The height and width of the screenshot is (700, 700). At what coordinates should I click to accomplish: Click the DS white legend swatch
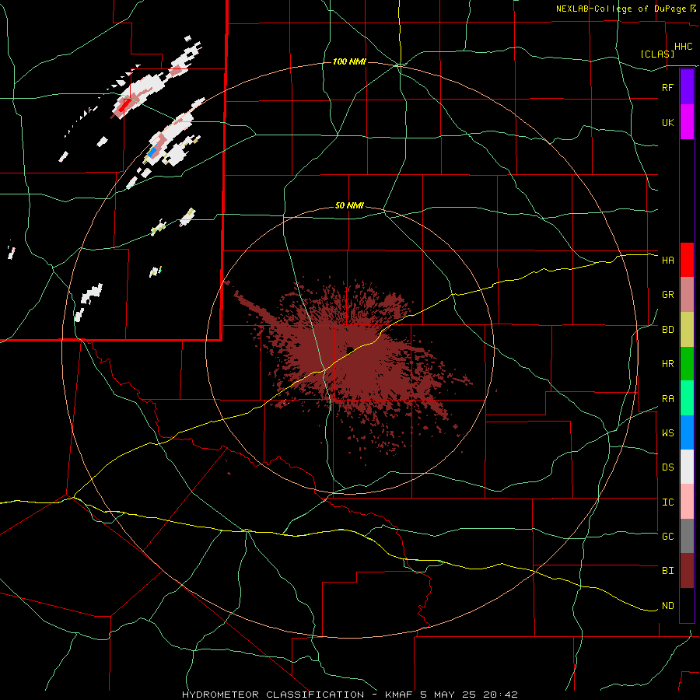pos(687,467)
